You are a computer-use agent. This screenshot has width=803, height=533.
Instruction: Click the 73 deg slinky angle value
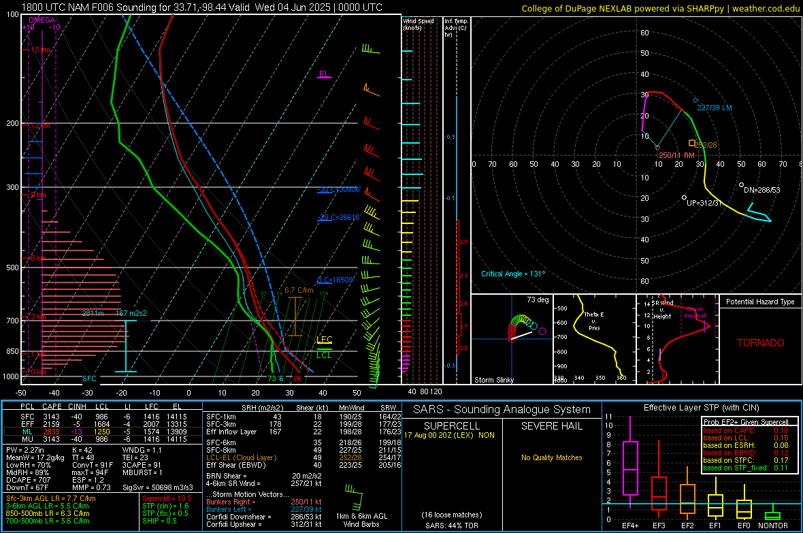point(538,300)
